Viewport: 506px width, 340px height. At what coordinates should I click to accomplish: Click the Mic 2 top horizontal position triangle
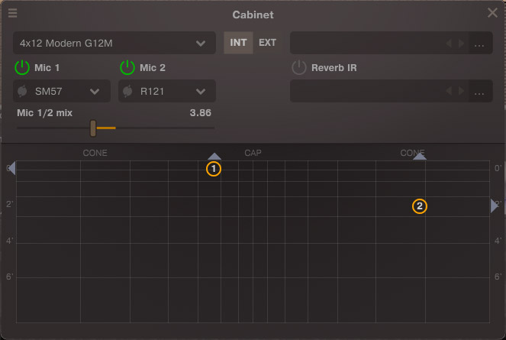[419, 156]
